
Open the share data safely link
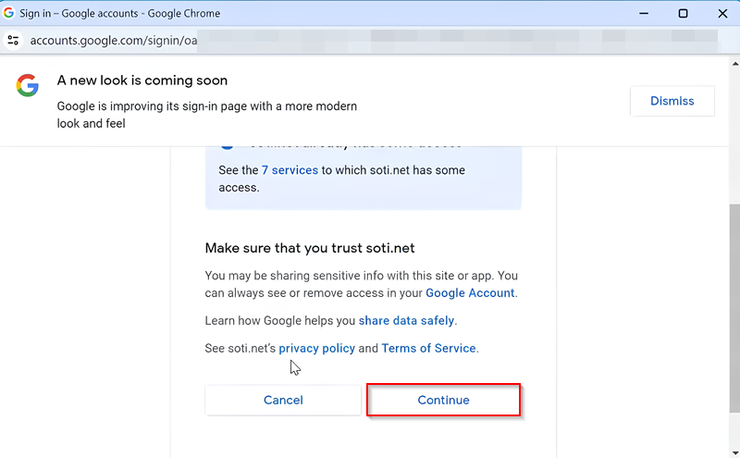tap(406, 320)
